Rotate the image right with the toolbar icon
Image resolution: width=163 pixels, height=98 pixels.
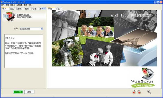pos(139,92)
